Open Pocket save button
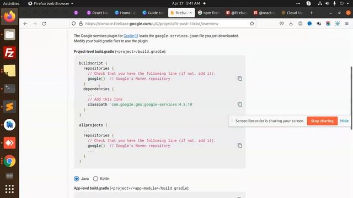 pos(281,24)
